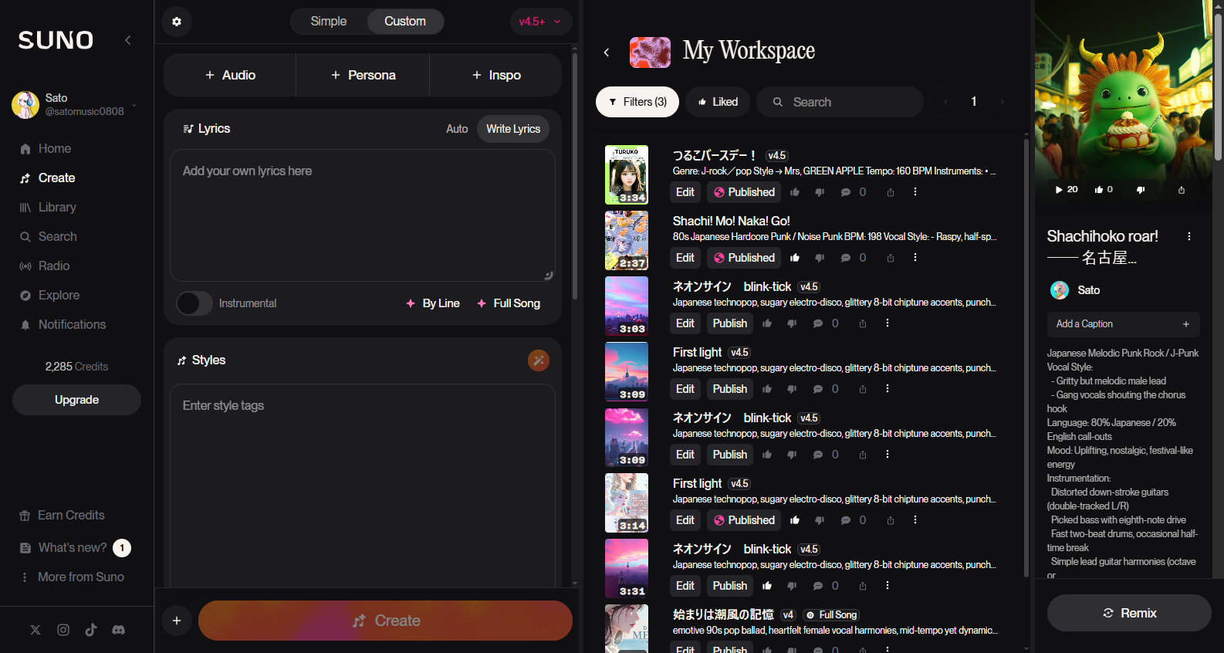1224x653 pixels.
Task: Add a Persona
Action: pos(363,75)
